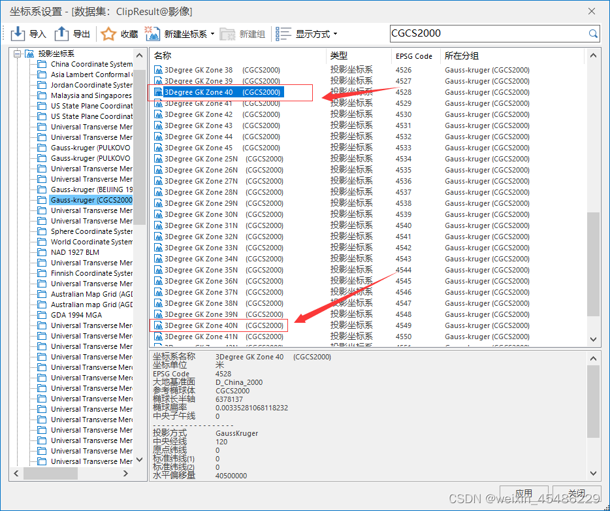Click the folder icon for Finnish Coordinate System
Image resolution: width=610 pixels, height=511 pixels.
click(x=42, y=273)
